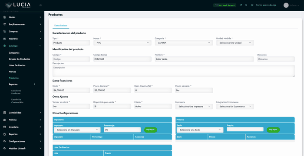This screenshot has width=304, height=156.
Task: Click the Inventario box icon
Action: [5, 127]
